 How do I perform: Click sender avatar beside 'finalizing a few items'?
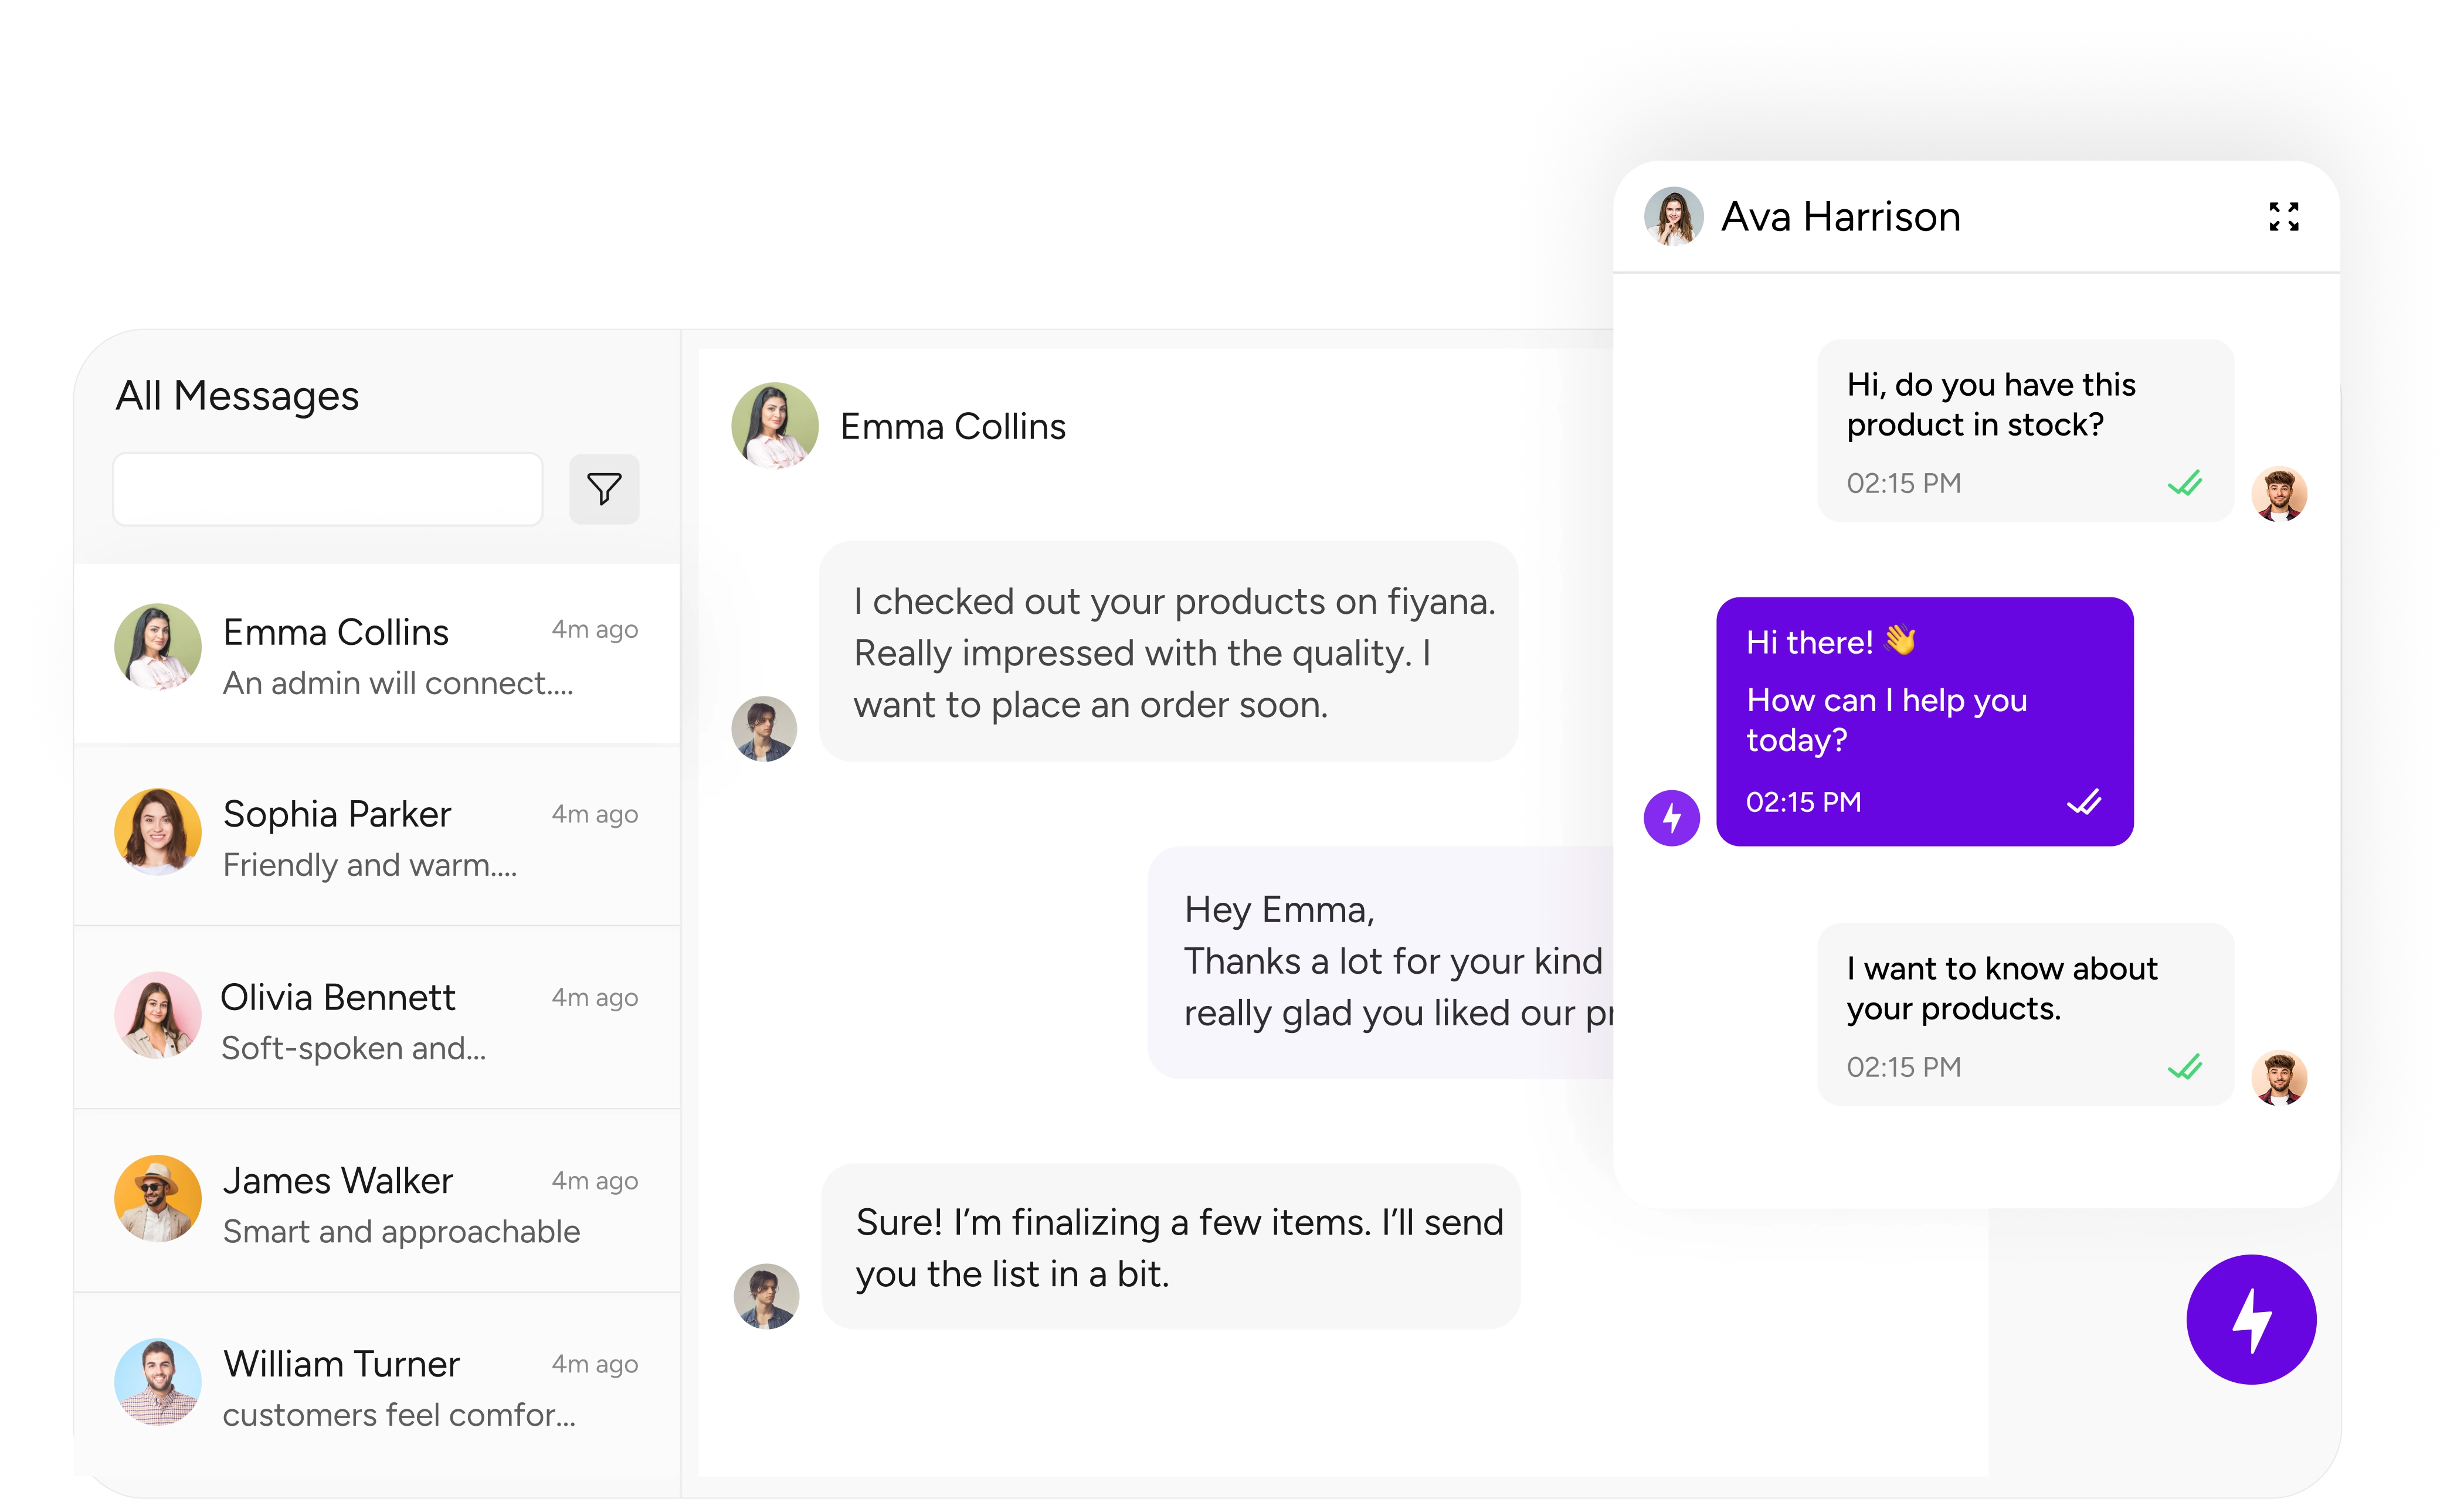pos(766,1295)
